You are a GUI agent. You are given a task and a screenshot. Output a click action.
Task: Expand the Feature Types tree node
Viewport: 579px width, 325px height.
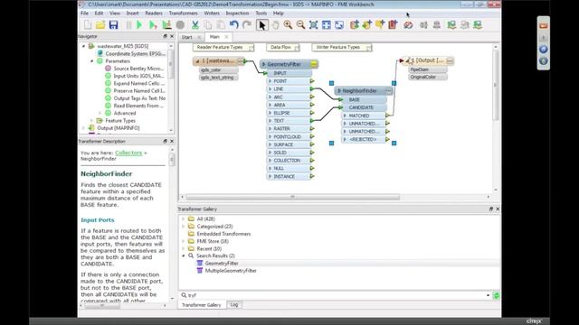pos(92,120)
